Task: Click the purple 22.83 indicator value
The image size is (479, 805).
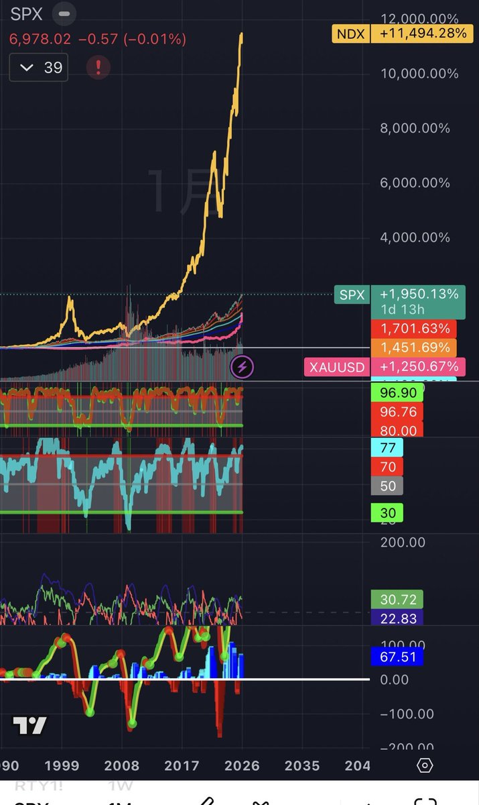Action: tap(397, 618)
